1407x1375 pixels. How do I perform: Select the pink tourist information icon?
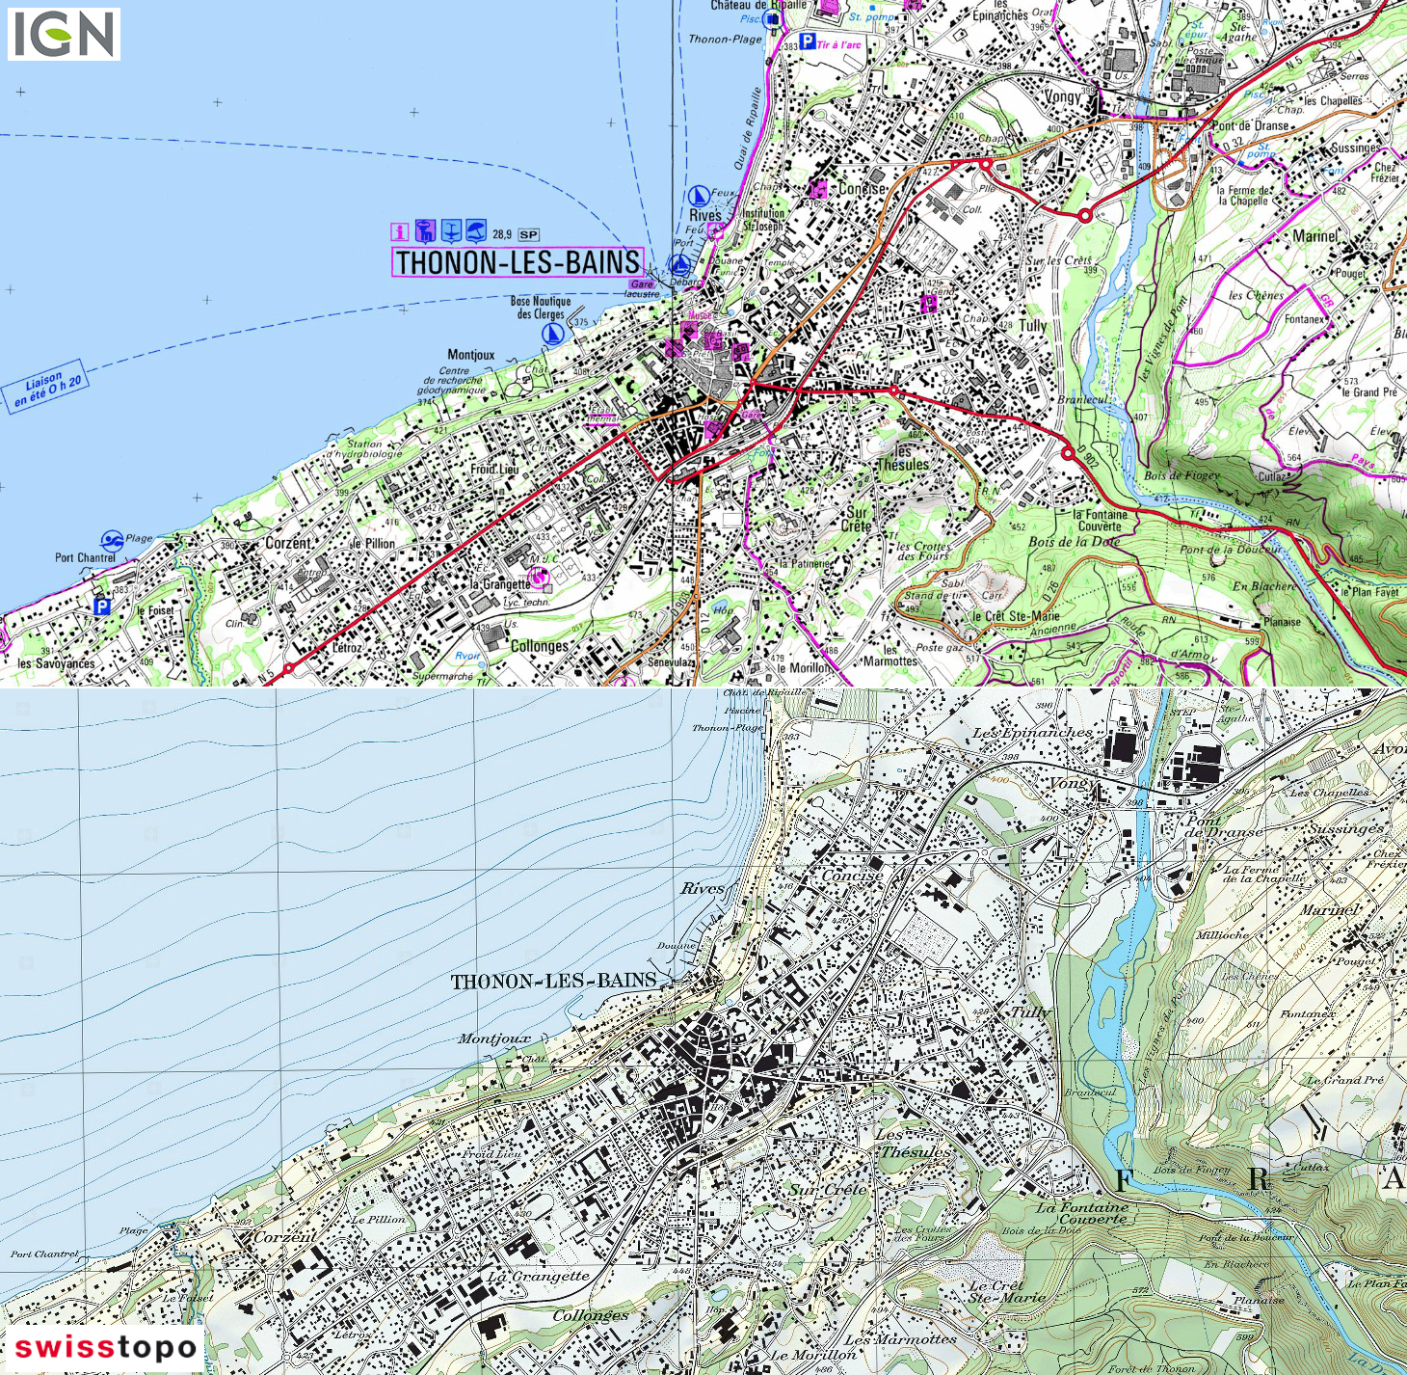pyautogui.click(x=400, y=231)
